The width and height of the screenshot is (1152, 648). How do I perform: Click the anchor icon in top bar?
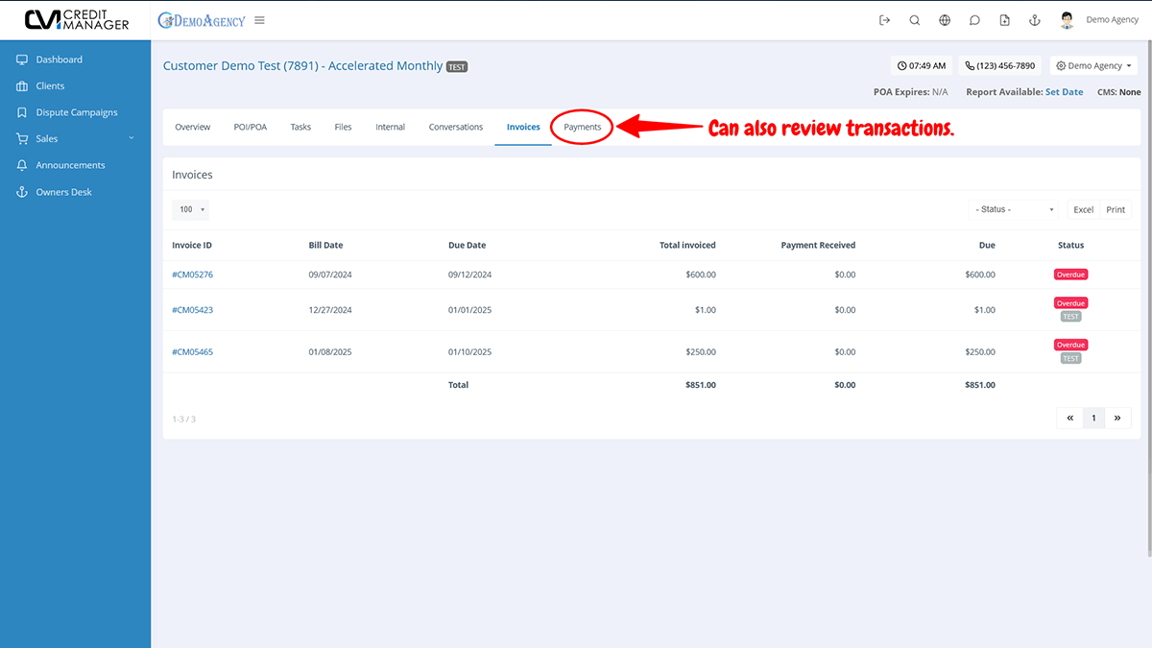(x=1035, y=20)
